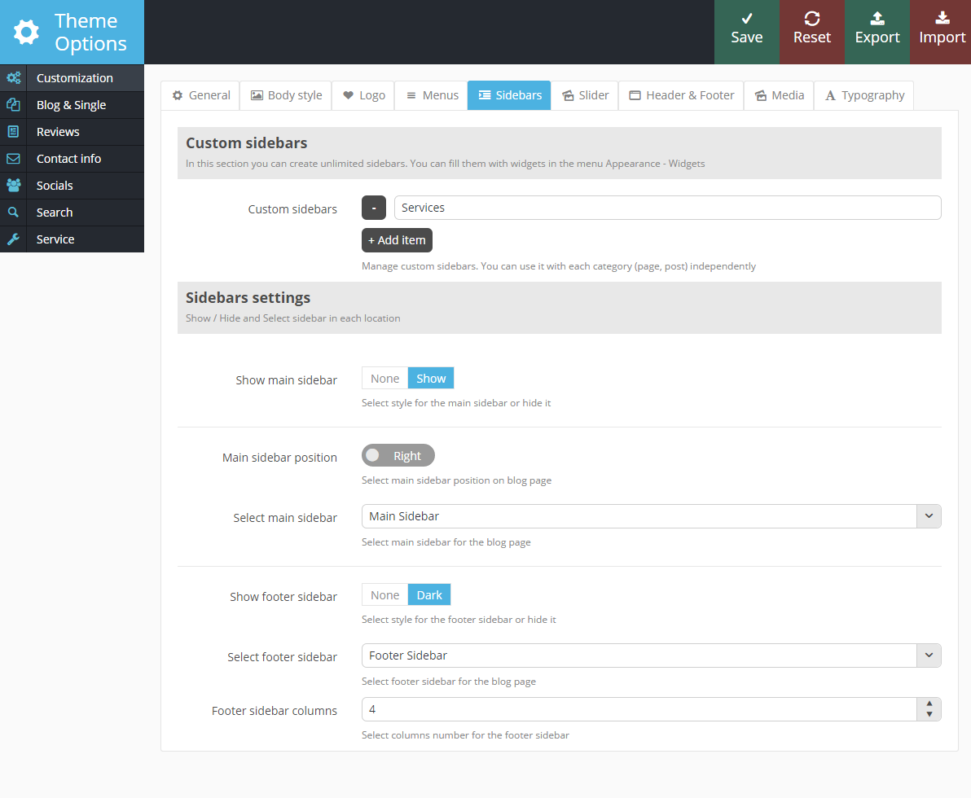Switch to the Typography tab
The width and height of the screenshot is (971, 798).
[x=863, y=95]
